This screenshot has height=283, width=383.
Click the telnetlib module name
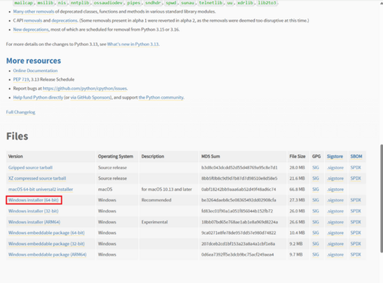click(x=210, y=3)
